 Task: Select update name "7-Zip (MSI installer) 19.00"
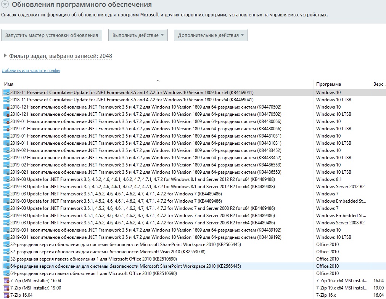click(36, 288)
